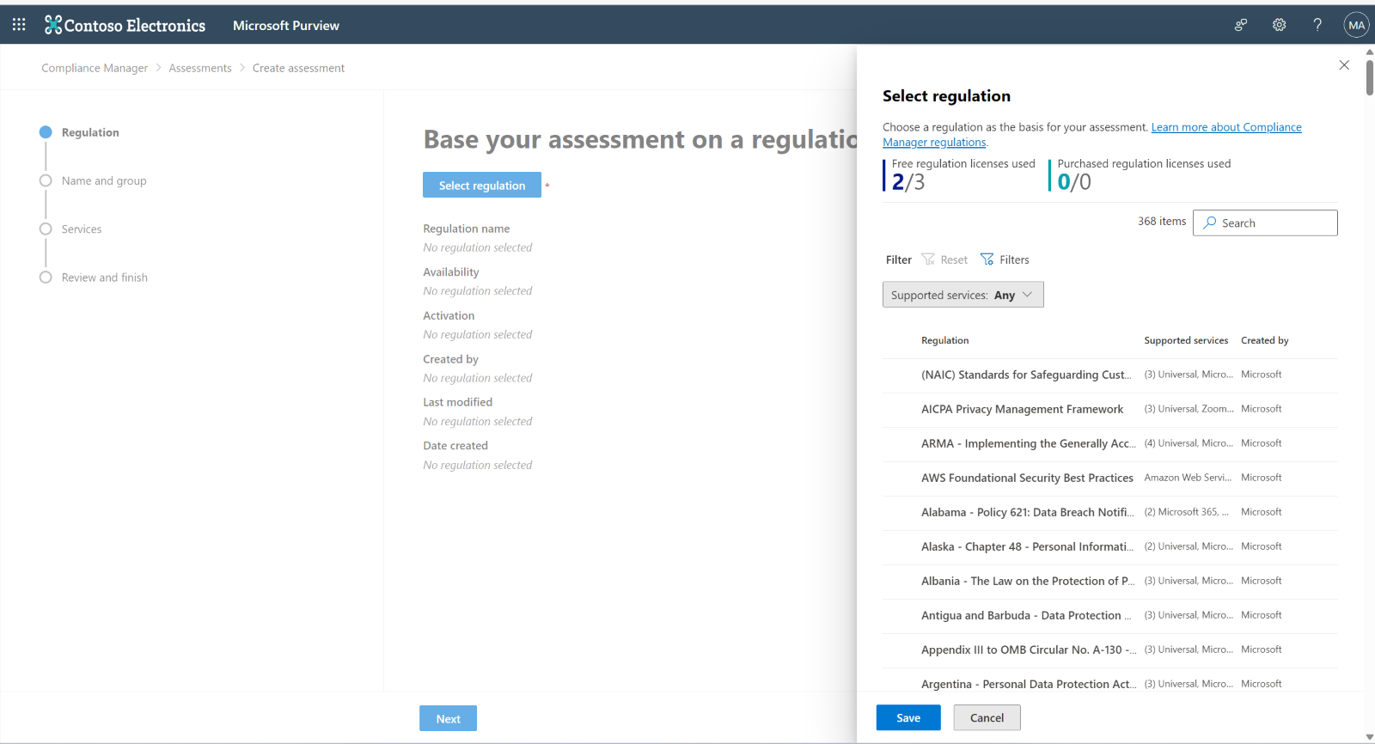
Task: Go to Assessments breadcrumb
Action: (200, 68)
